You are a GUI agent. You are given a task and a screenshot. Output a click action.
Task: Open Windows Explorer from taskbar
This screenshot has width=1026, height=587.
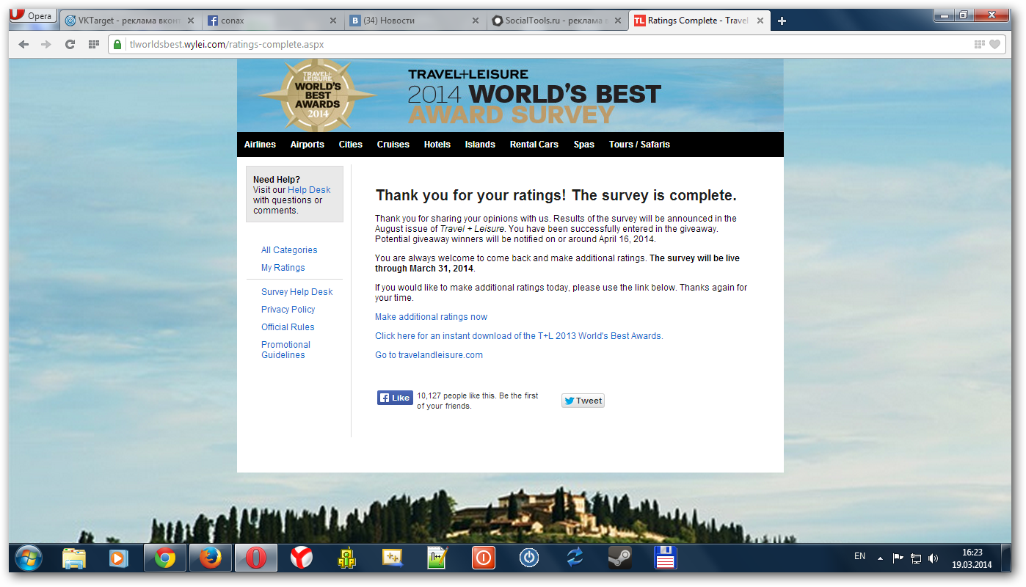click(x=74, y=558)
